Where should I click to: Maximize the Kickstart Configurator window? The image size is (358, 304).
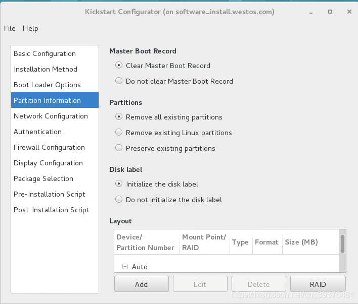click(x=330, y=12)
